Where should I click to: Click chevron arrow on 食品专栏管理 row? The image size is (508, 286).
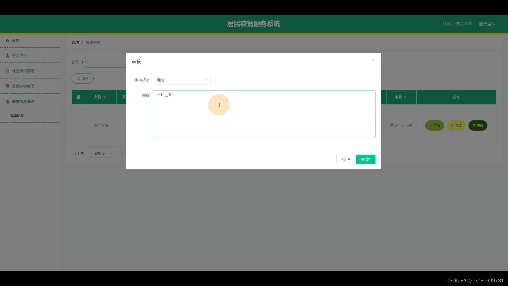click(57, 86)
